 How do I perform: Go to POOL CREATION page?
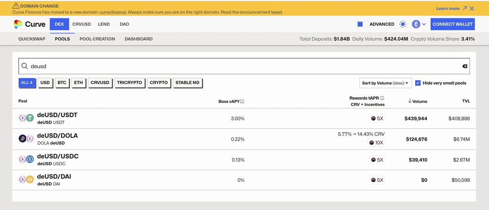97,39
